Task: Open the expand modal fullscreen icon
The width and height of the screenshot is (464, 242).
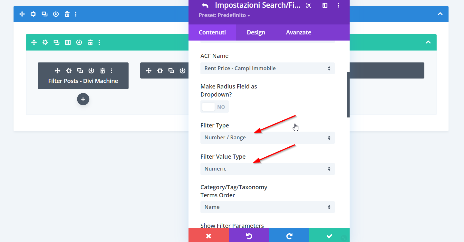Action: click(309, 5)
